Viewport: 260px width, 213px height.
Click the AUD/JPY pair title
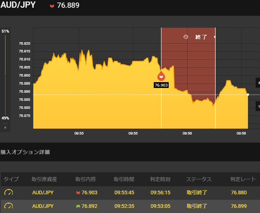click(x=18, y=5)
